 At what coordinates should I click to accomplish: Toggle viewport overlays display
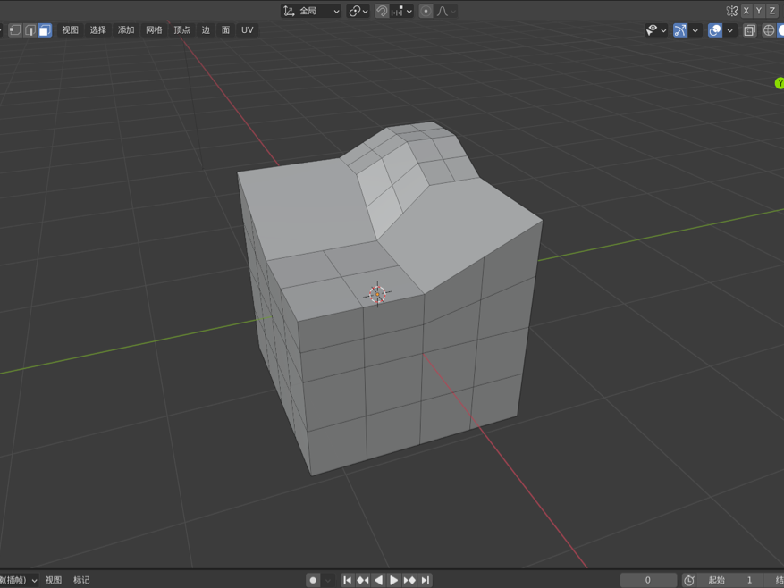(x=714, y=29)
